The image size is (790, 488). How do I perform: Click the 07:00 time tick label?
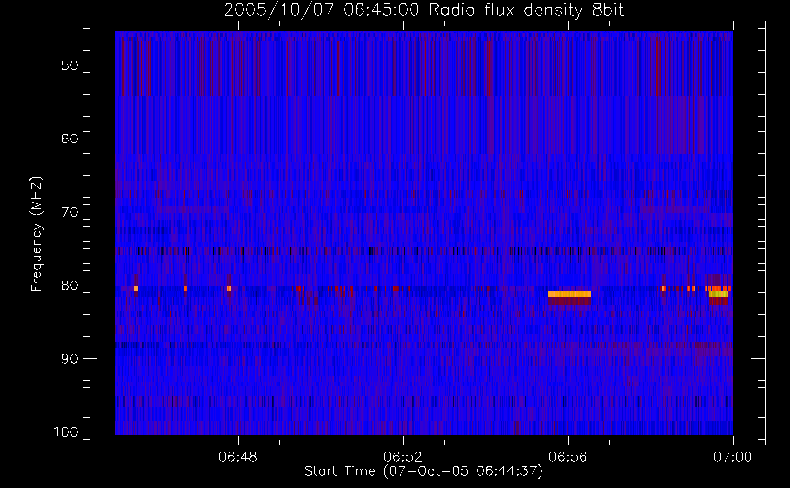(733, 457)
